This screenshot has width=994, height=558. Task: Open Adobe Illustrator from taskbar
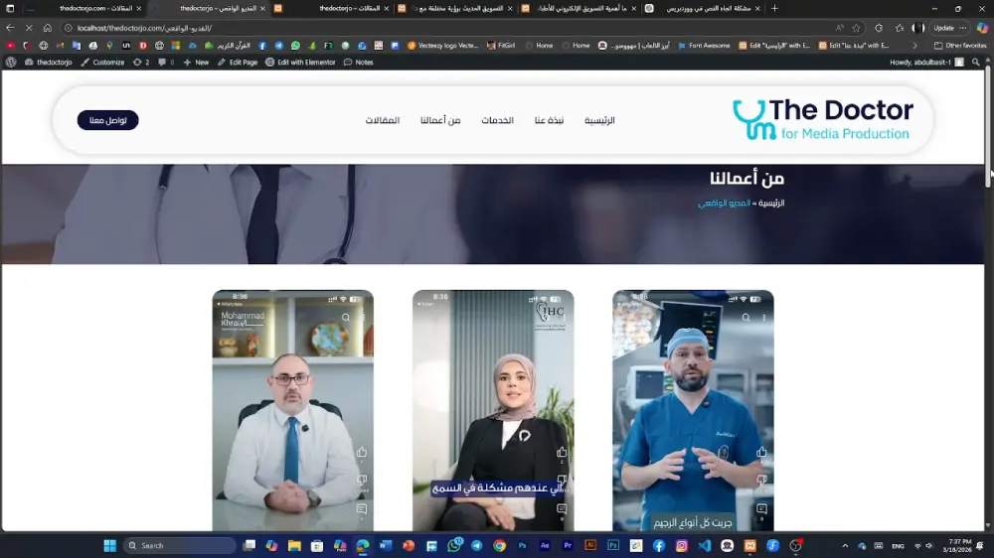pos(590,545)
